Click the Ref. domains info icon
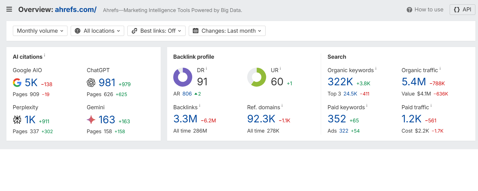 282,106
